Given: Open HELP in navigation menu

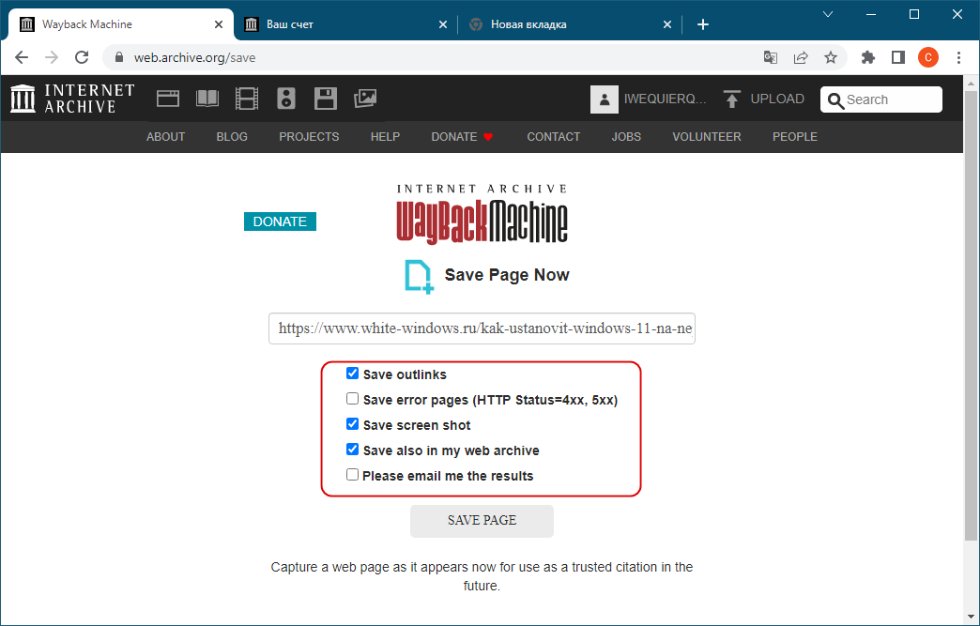Looking at the screenshot, I should [385, 137].
